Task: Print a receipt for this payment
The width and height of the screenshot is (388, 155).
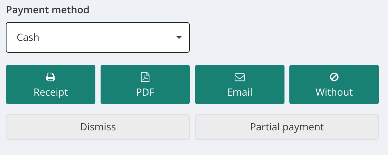Action: tap(50, 85)
